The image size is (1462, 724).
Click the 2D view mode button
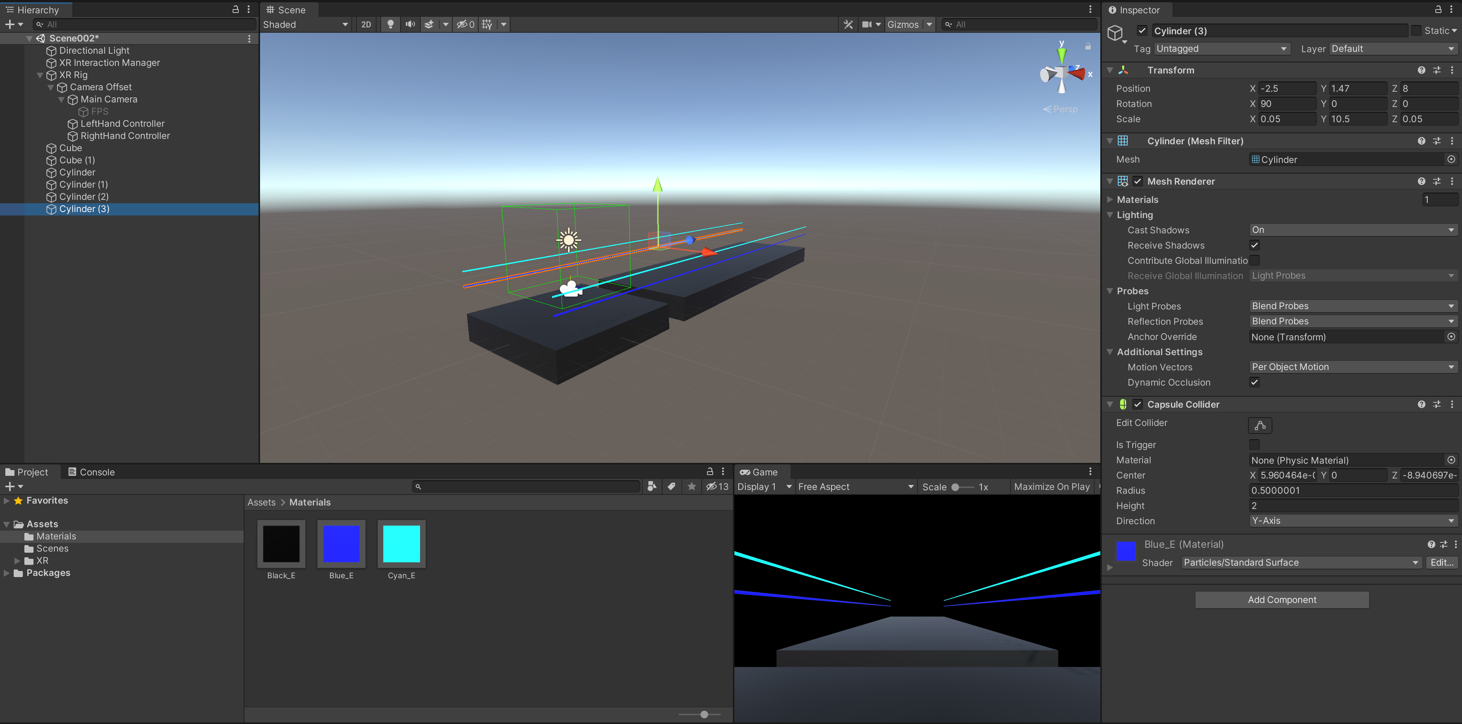click(366, 24)
